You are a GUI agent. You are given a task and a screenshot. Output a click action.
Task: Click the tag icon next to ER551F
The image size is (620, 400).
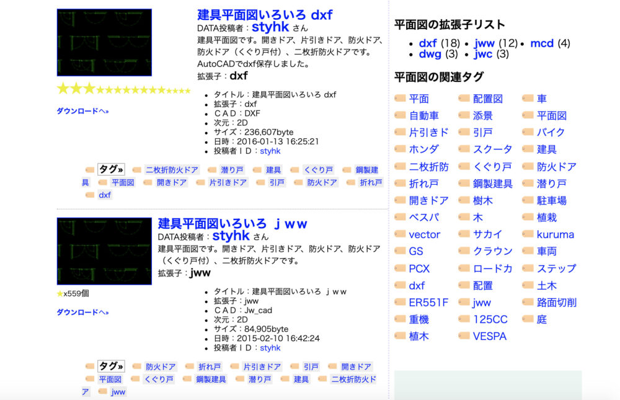[400, 303]
